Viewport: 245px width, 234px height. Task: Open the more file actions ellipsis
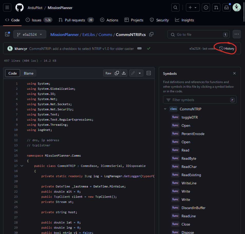coord(237,34)
